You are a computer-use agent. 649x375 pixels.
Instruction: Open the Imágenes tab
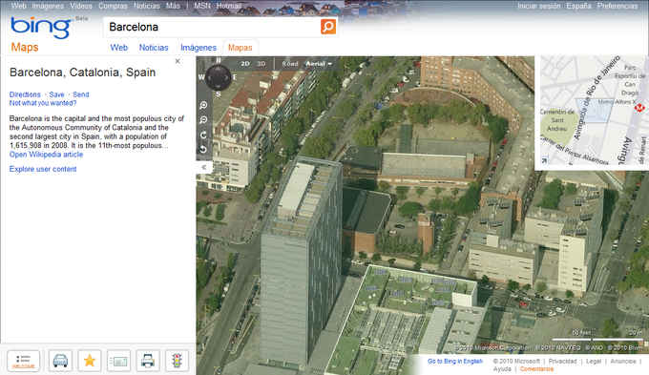(199, 48)
